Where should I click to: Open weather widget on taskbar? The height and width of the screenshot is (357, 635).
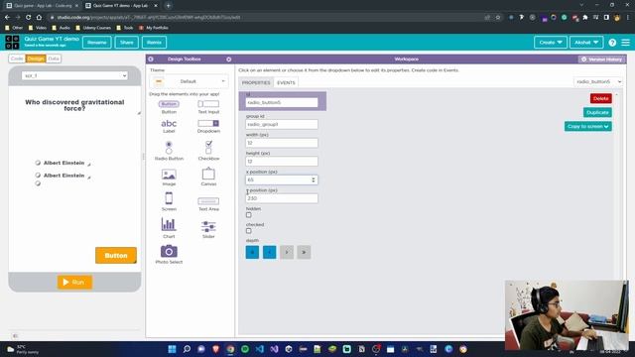pos(22,349)
